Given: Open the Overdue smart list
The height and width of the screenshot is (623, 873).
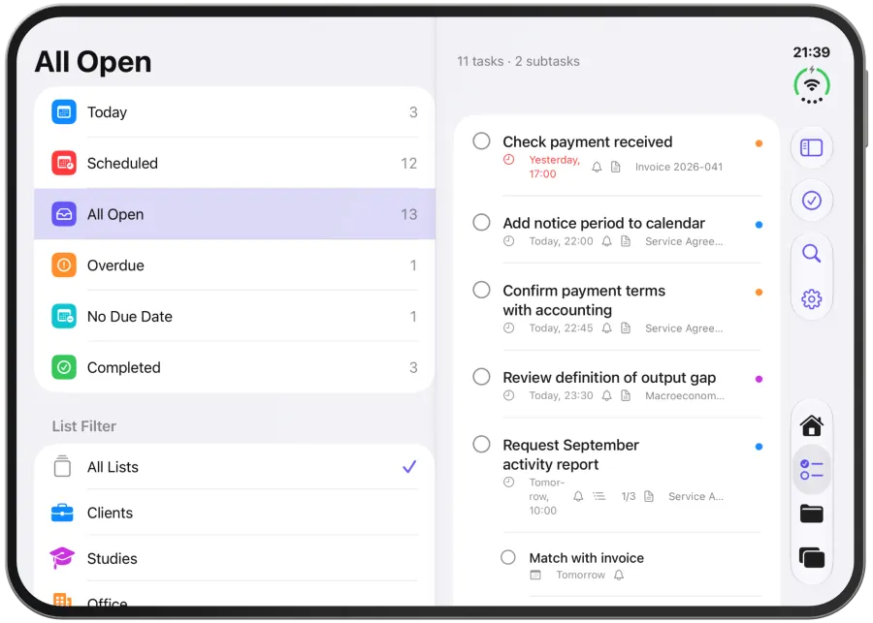Looking at the screenshot, I should click(x=235, y=265).
